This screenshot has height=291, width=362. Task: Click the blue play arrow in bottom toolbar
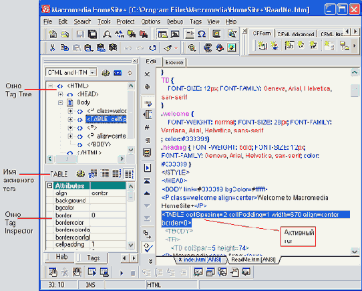tap(122, 273)
